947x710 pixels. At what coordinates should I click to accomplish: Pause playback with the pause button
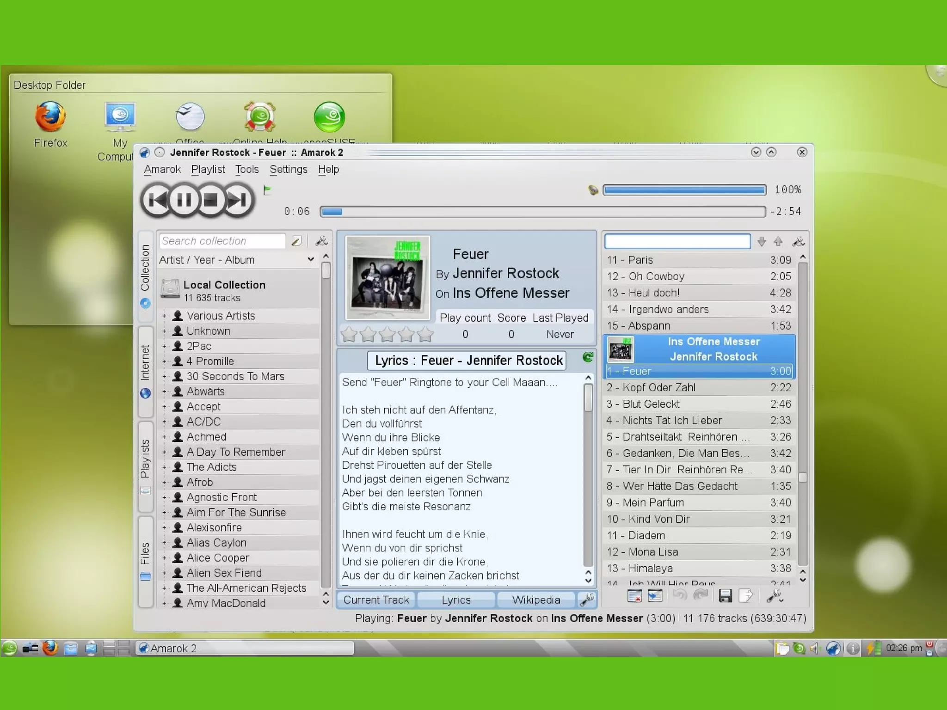(184, 200)
